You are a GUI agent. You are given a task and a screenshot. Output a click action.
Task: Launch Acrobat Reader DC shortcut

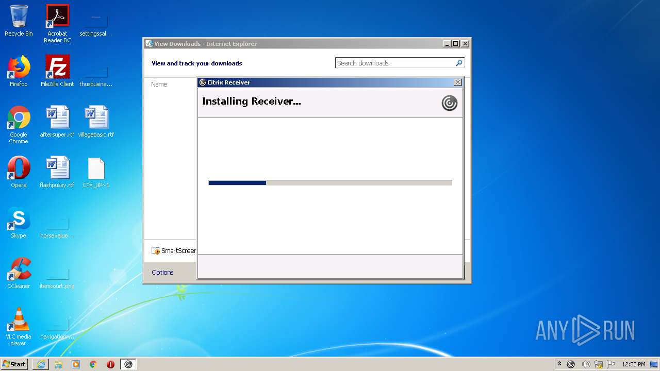[57, 24]
